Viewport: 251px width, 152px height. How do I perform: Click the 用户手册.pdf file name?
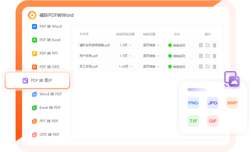pyautogui.click(x=89, y=56)
